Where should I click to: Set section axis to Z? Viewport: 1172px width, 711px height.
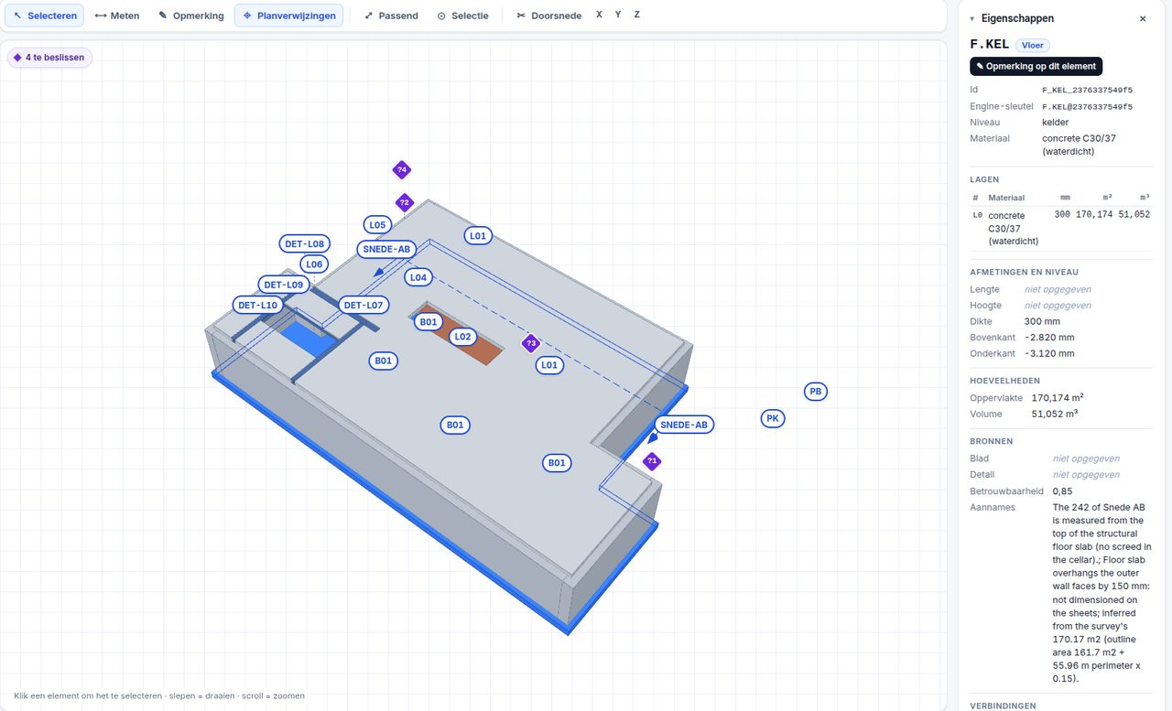636,15
